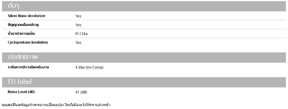Click the disclaimer text at the bottom
The image size is (288, 109).
(x=56, y=105)
